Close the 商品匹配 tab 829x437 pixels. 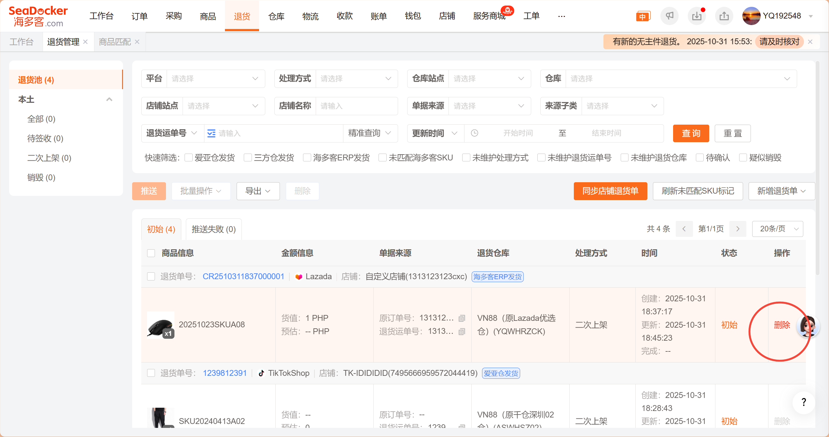coord(137,42)
